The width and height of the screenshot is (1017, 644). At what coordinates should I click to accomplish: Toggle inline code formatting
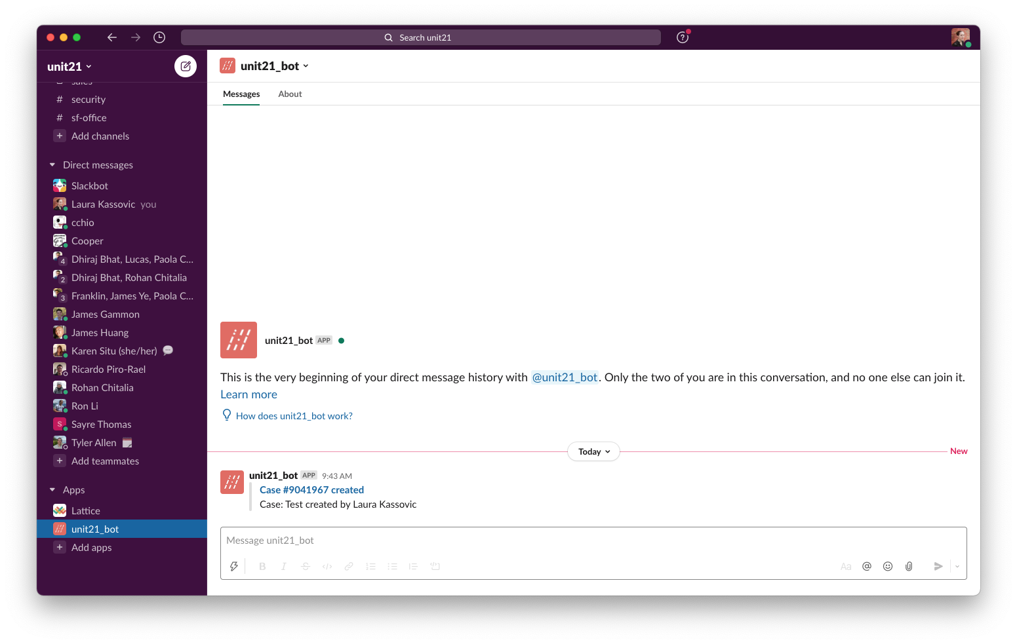point(327,566)
